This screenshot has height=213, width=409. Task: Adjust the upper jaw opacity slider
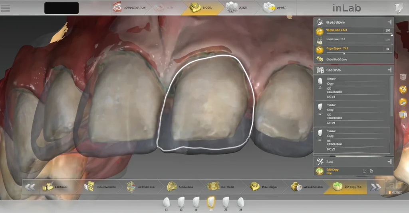(x=391, y=35)
